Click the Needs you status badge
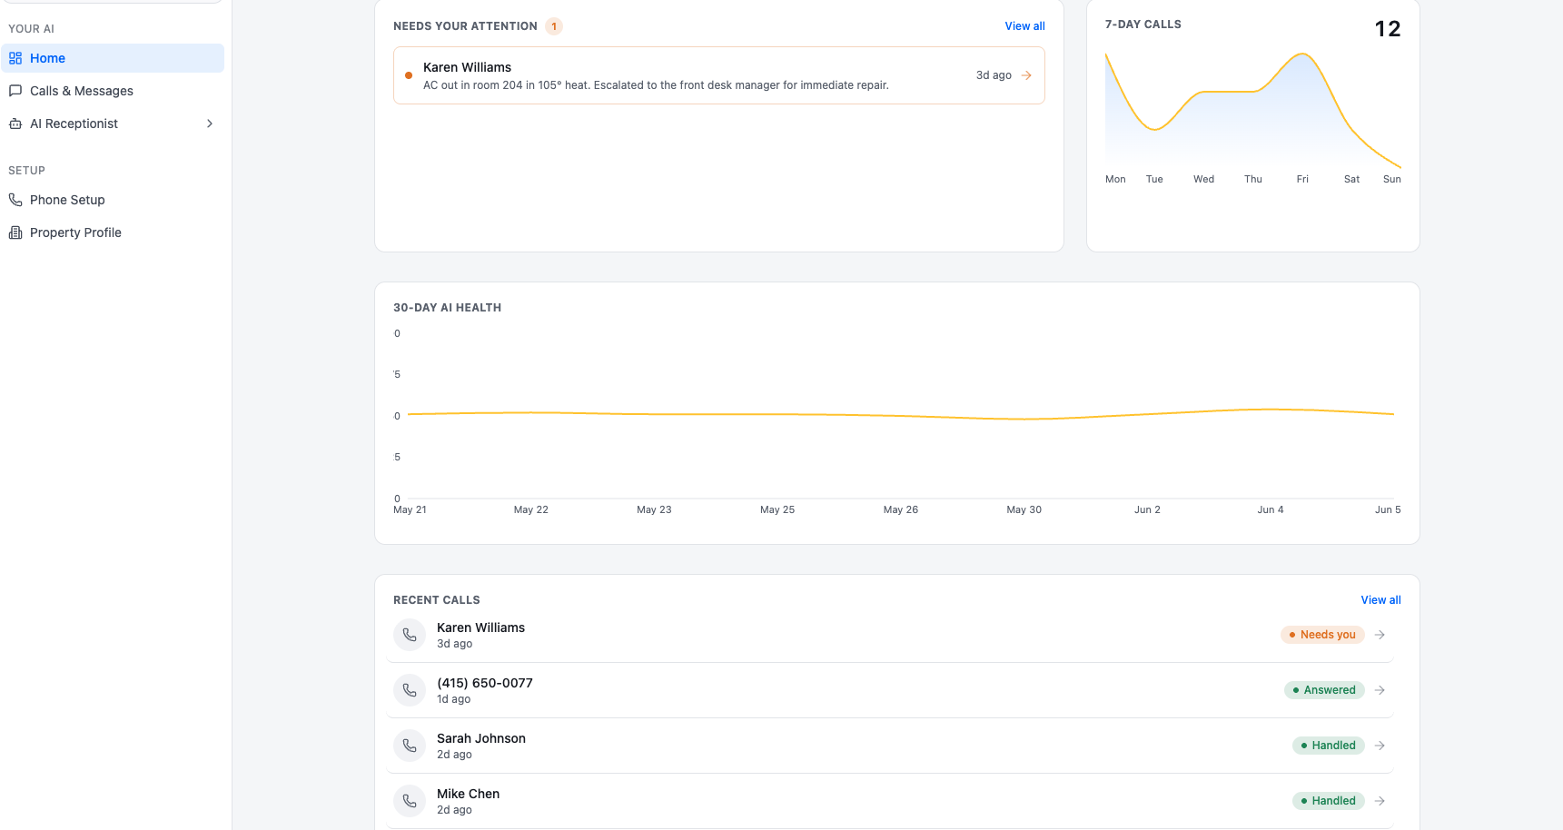 1322,635
